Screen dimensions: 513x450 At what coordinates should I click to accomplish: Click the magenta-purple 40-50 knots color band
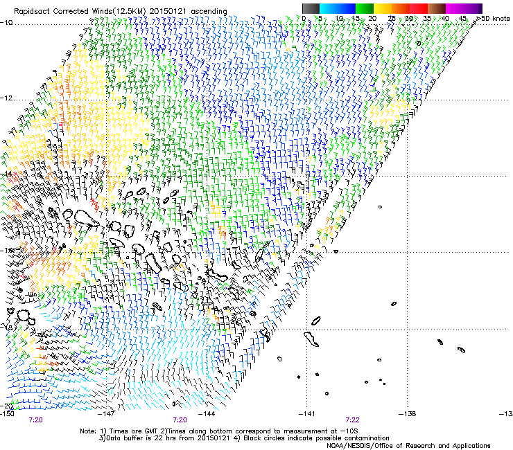(x=464, y=8)
